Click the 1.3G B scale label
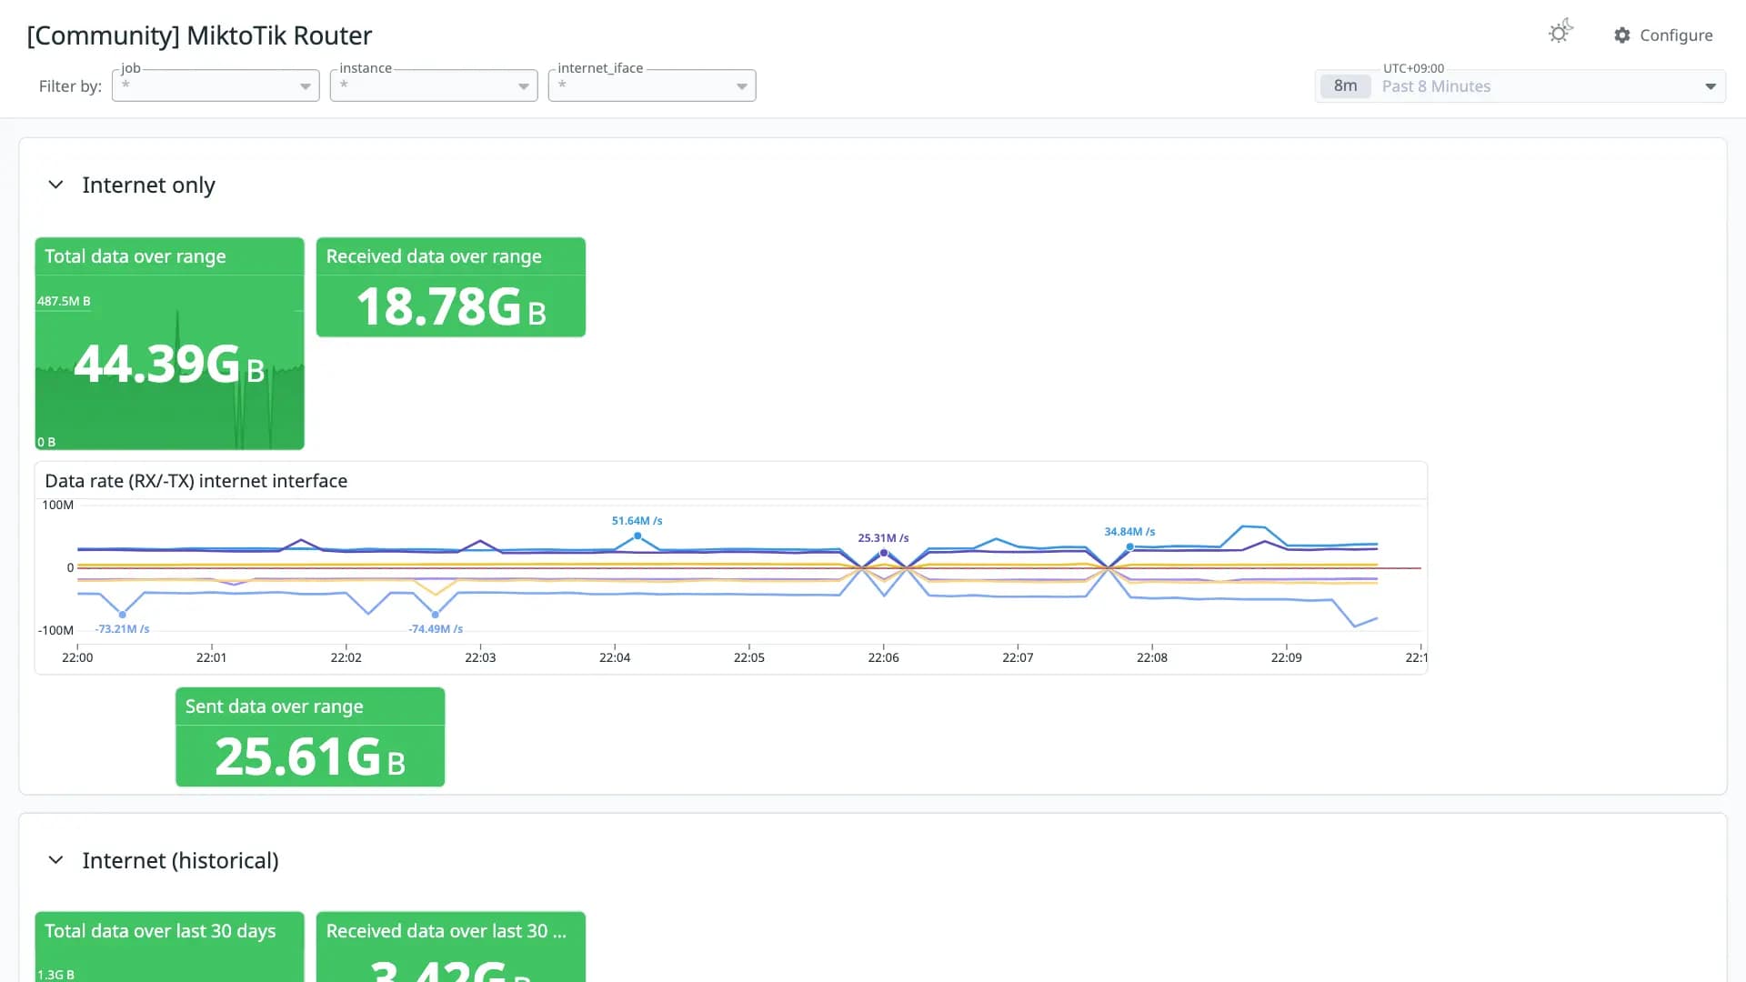The height and width of the screenshot is (982, 1746). [55, 975]
